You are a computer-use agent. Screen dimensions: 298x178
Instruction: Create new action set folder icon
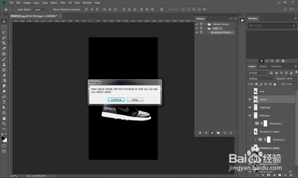coord(218,133)
